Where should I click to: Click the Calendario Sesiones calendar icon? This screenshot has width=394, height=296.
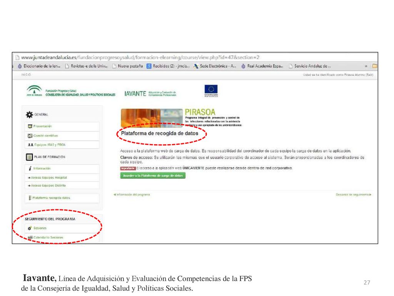[30, 237]
